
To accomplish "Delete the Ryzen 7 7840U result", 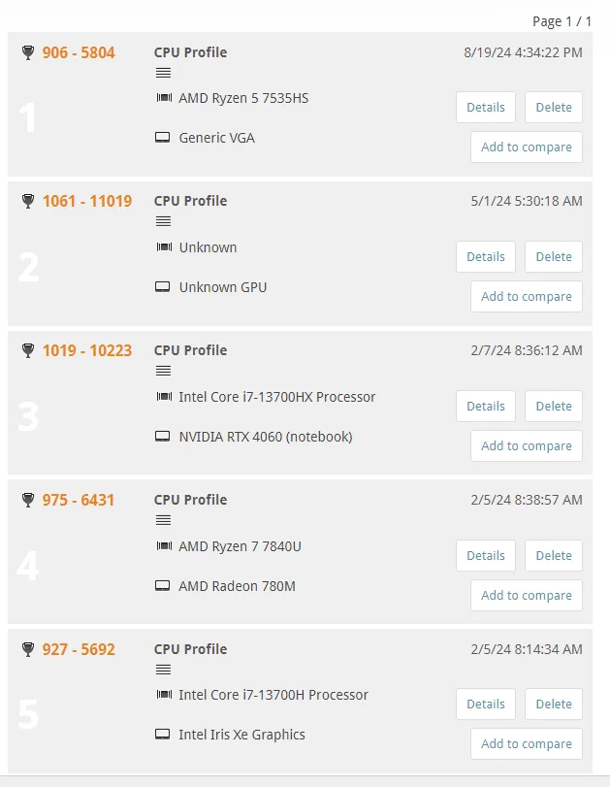I will coord(554,556).
